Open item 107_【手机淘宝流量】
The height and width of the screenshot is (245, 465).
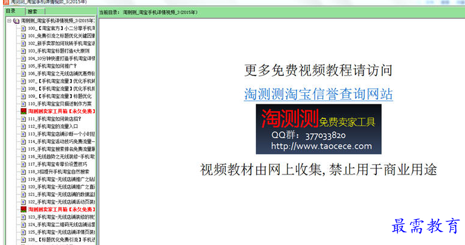[x=62, y=81]
